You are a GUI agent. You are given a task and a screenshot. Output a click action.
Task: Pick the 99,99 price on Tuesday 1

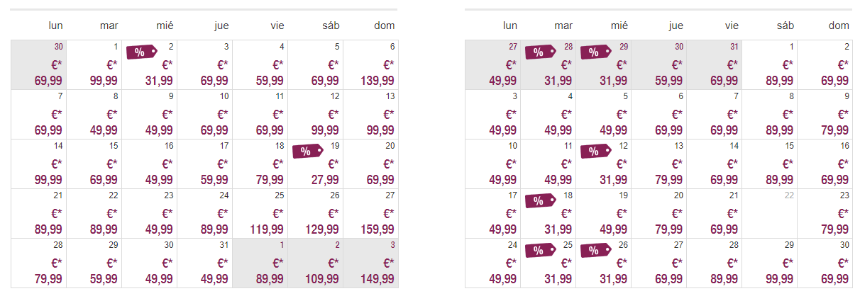103,81
